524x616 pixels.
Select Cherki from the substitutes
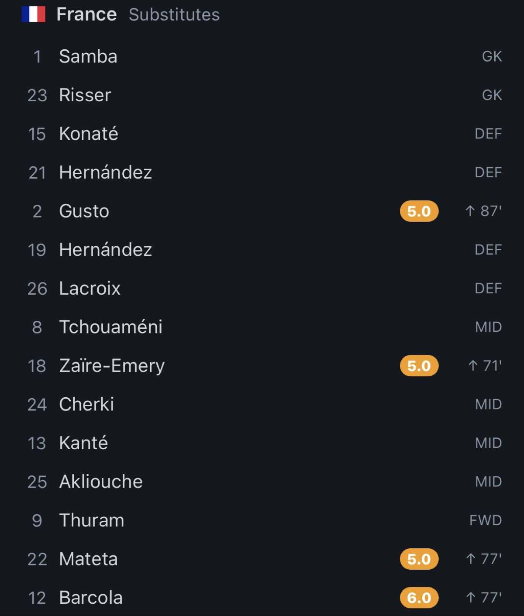(x=262, y=404)
